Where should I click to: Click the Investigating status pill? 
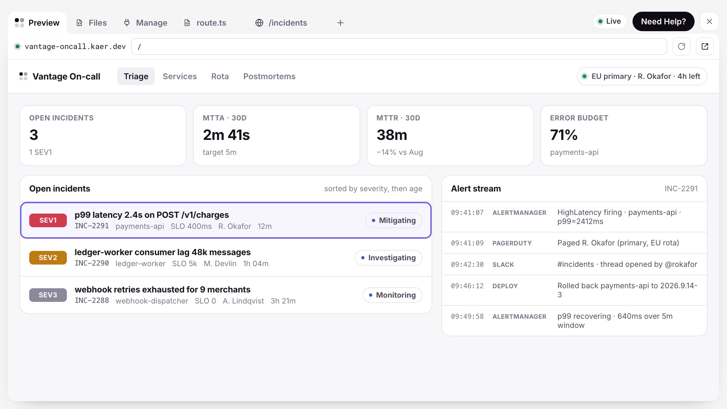pos(388,258)
